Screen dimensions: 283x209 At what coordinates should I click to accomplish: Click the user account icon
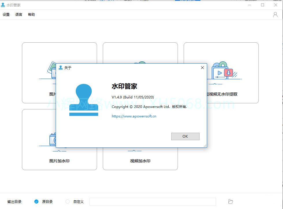(275, 15)
